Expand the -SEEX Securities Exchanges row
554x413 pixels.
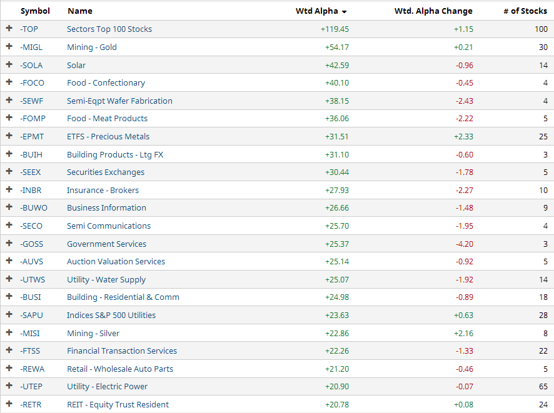(9, 171)
